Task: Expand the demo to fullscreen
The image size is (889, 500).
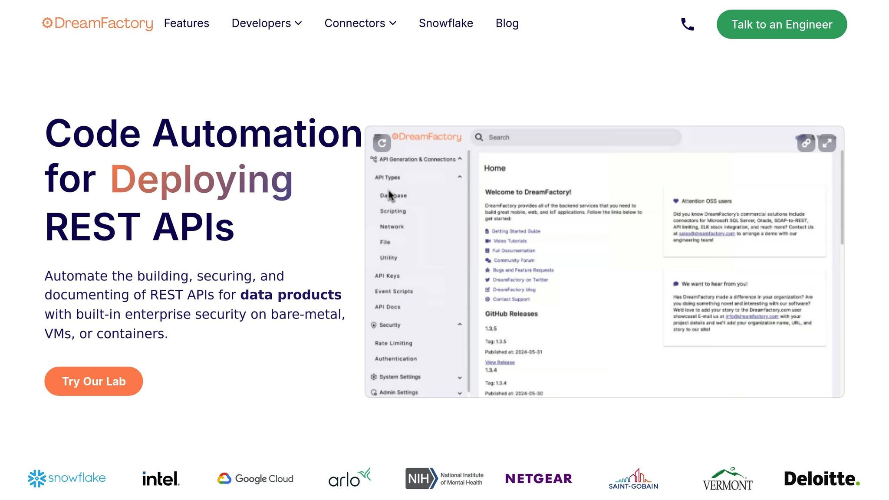Action: click(827, 143)
